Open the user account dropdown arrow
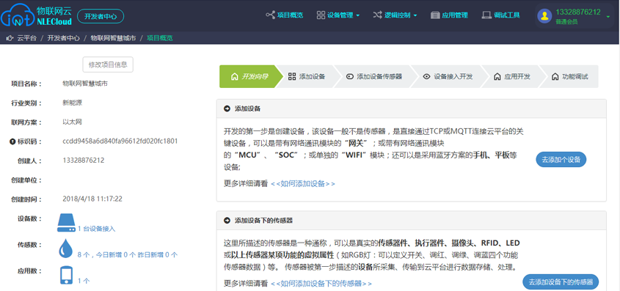 tap(608, 16)
